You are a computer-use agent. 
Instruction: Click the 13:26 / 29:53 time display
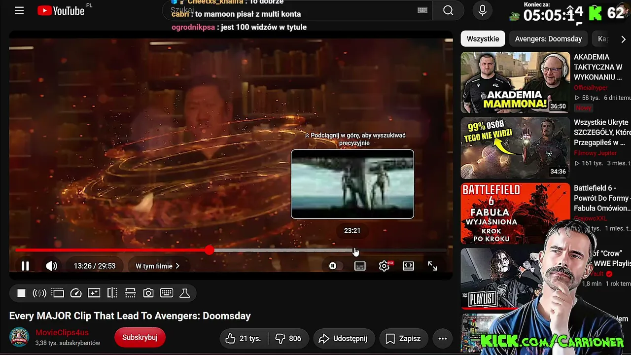(95, 266)
